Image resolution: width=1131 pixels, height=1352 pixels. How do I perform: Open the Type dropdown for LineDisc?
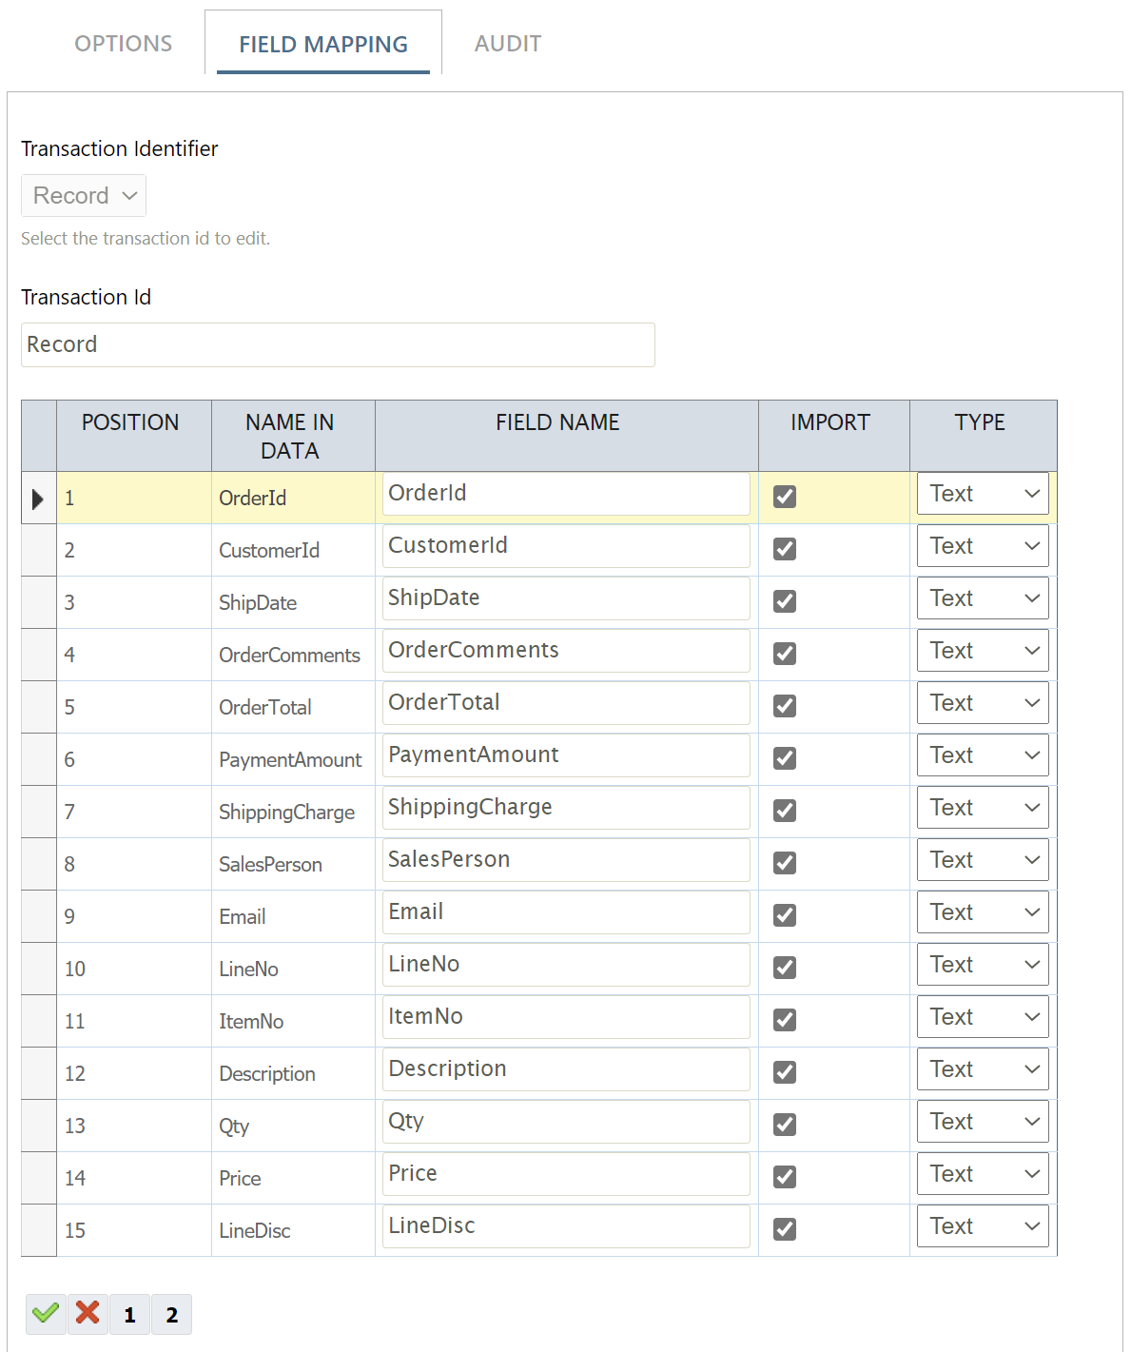(982, 1225)
